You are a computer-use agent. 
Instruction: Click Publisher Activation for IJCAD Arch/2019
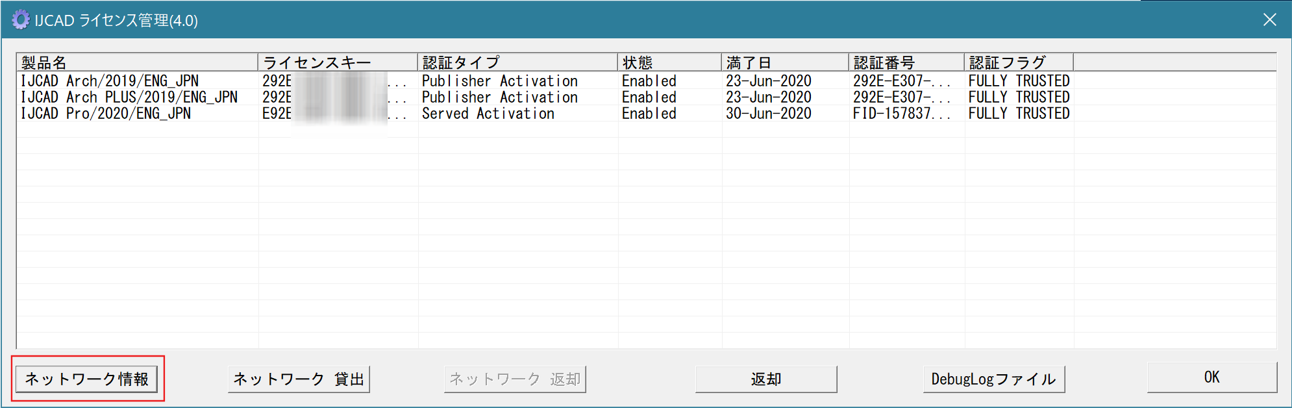pos(500,81)
